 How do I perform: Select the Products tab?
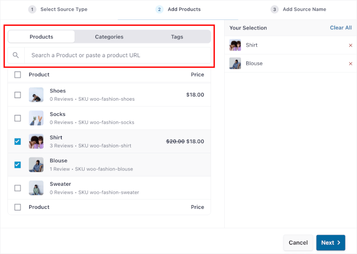click(41, 37)
